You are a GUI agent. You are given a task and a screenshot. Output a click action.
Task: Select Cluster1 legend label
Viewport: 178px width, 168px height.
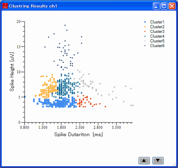coord(157,22)
